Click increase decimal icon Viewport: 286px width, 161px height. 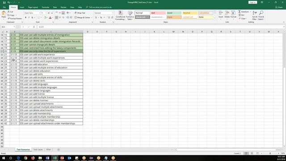pyautogui.click(x=109, y=17)
